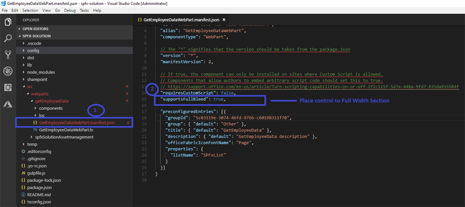Viewport: 465px width, 207px height.
Task: Collapse the SPFX-SOLUTION section
Action: point(74,36)
